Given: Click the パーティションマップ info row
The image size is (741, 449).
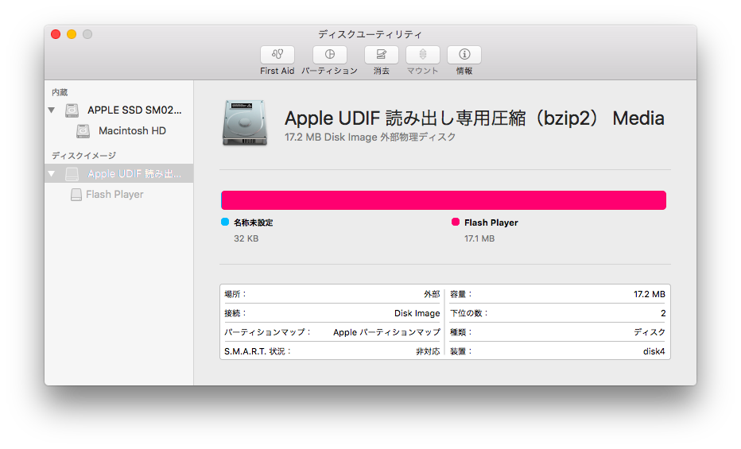Looking at the screenshot, I should coord(332,332).
